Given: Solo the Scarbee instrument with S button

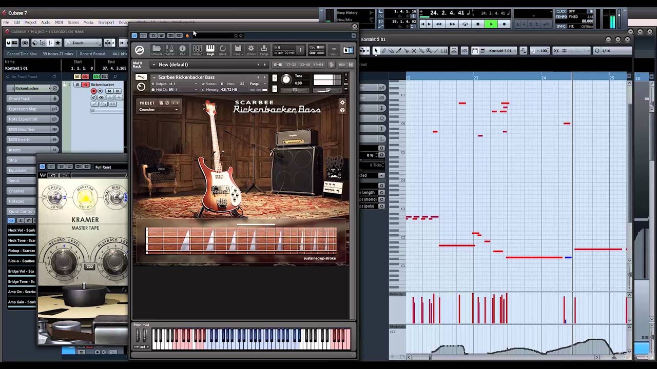Looking at the screenshot, I should 275,78.
